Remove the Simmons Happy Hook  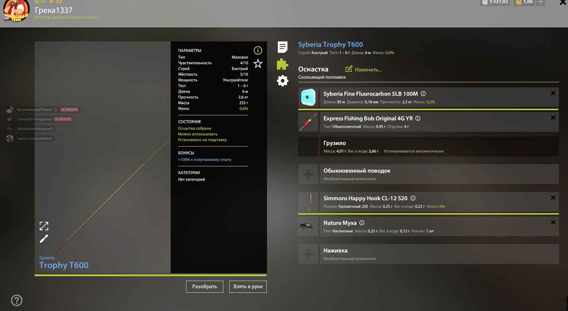coord(553,198)
